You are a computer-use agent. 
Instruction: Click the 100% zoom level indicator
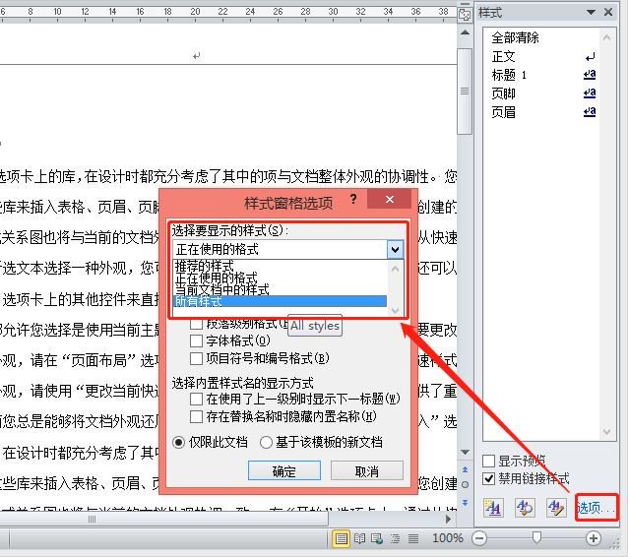click(447, 537)
